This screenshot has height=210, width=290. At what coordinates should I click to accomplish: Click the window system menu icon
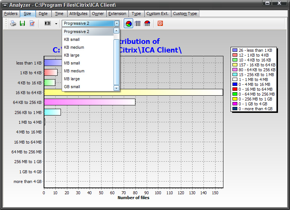point(5,4)
